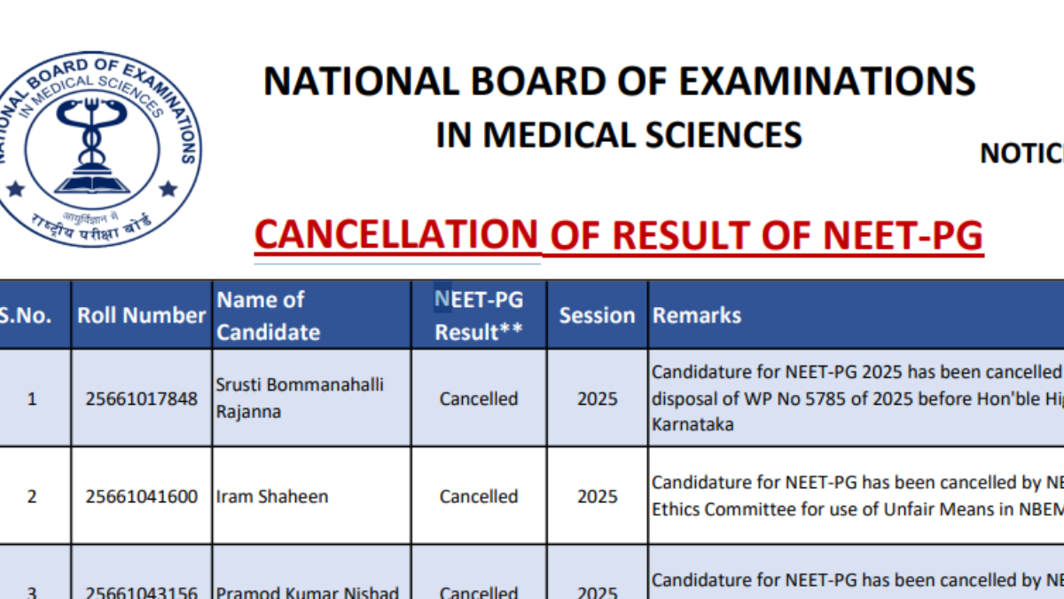Select the 'Remarks' column header
1064x599 pixels.
pyautogui.click(x=697, y=315)
